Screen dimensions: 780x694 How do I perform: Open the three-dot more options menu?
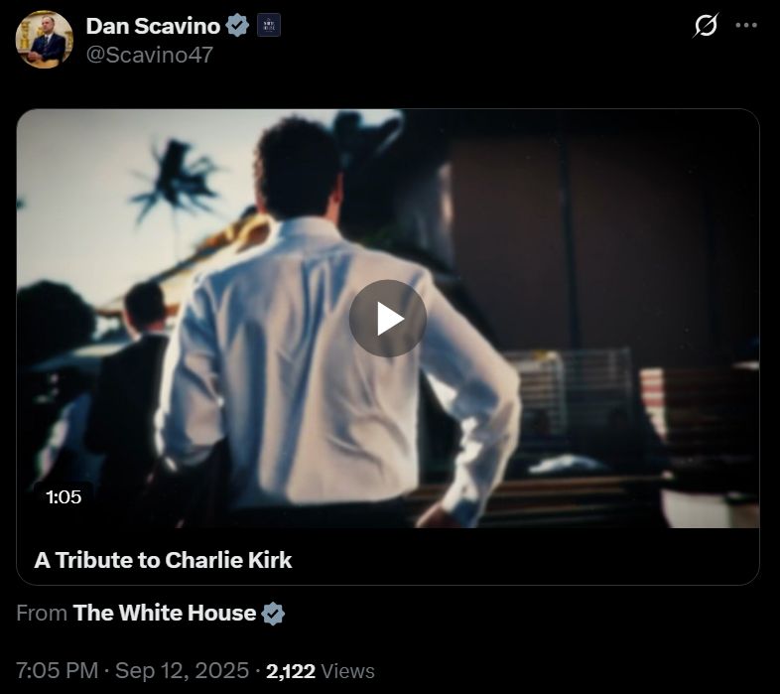746,26
